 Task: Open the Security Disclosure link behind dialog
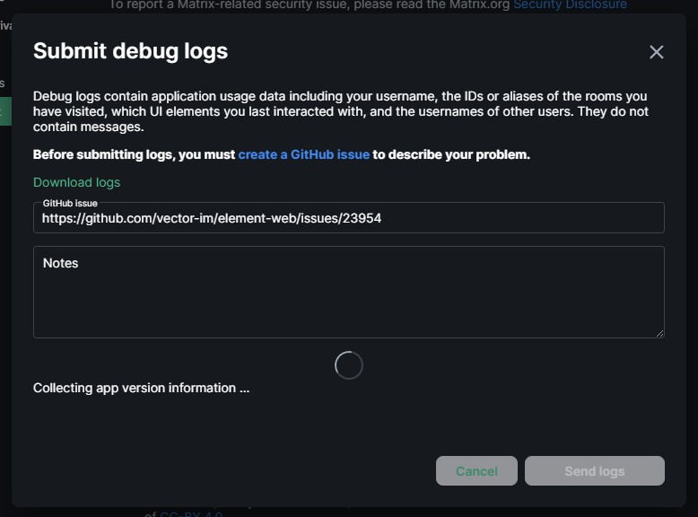[570, 4]
